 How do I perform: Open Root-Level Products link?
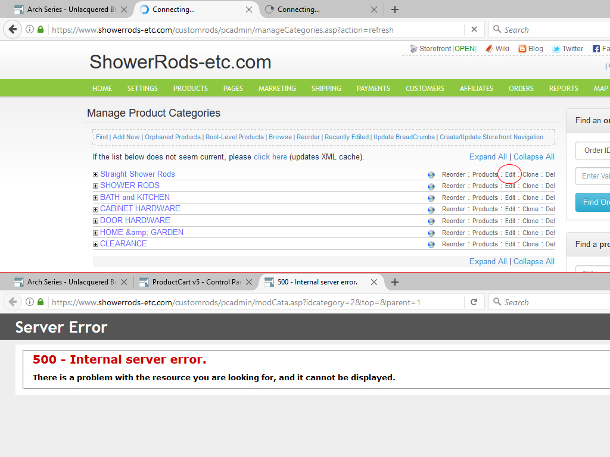[235, 137]
